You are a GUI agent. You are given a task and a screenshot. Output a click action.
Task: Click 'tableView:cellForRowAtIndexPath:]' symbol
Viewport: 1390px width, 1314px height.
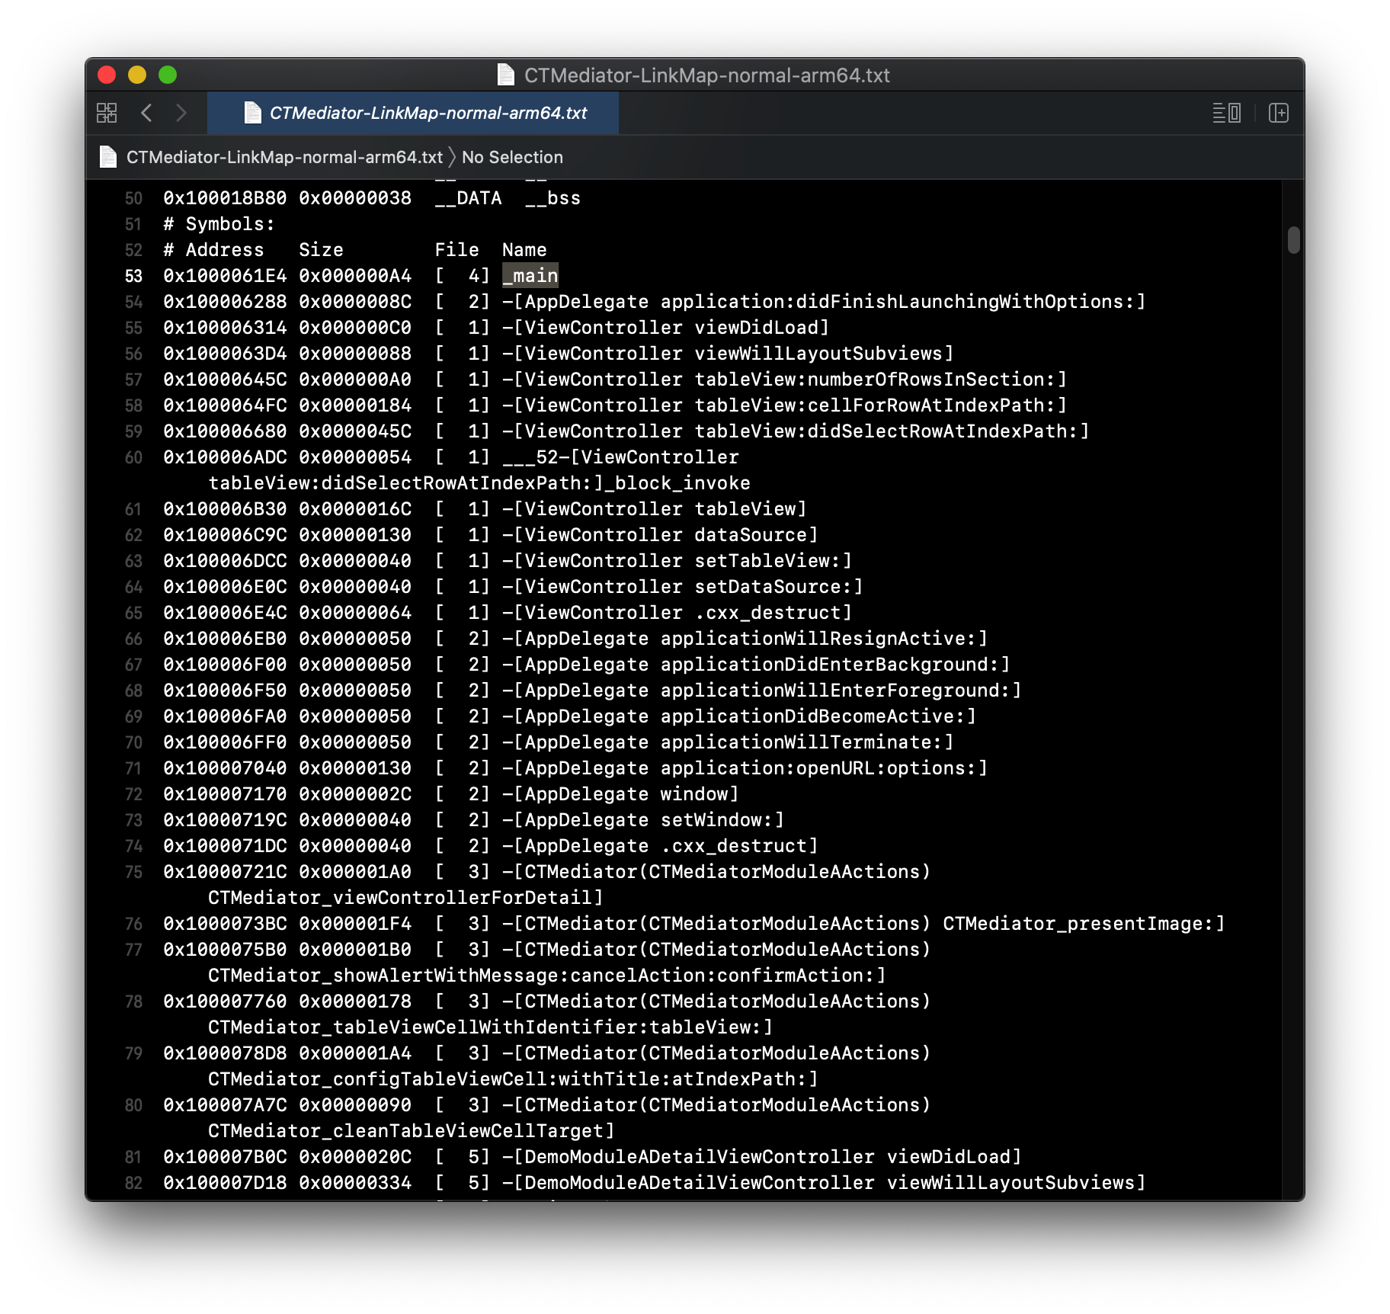(880, 405)
